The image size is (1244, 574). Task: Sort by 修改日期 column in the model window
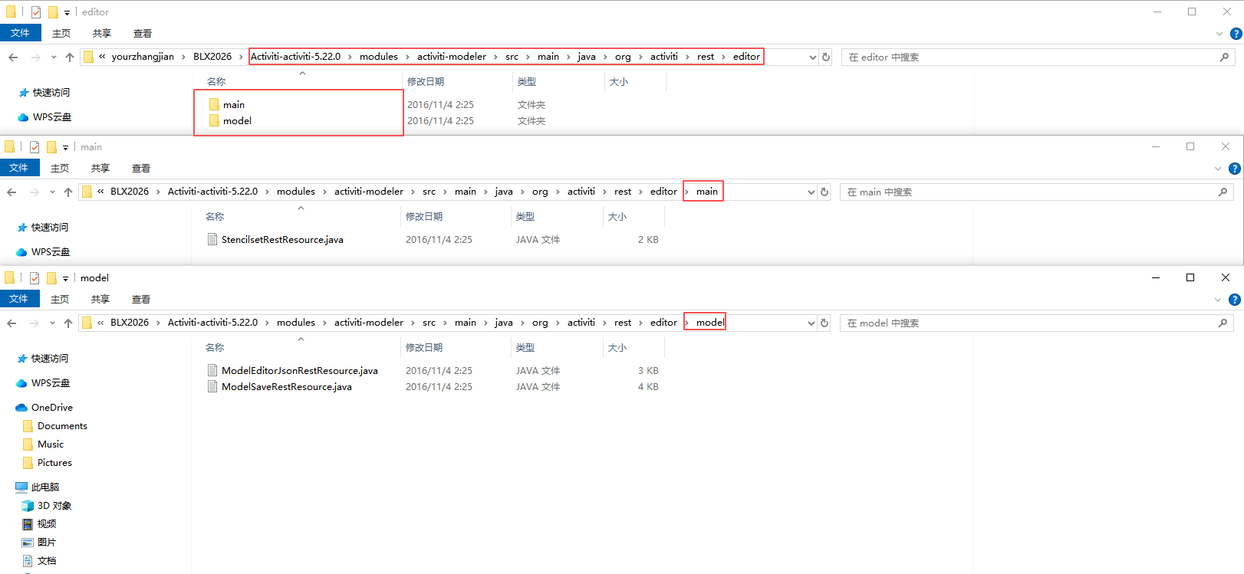(424, 348)
